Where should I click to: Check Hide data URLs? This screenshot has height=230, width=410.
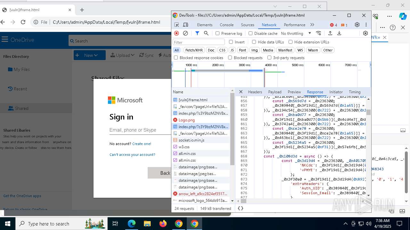(254, 42)
